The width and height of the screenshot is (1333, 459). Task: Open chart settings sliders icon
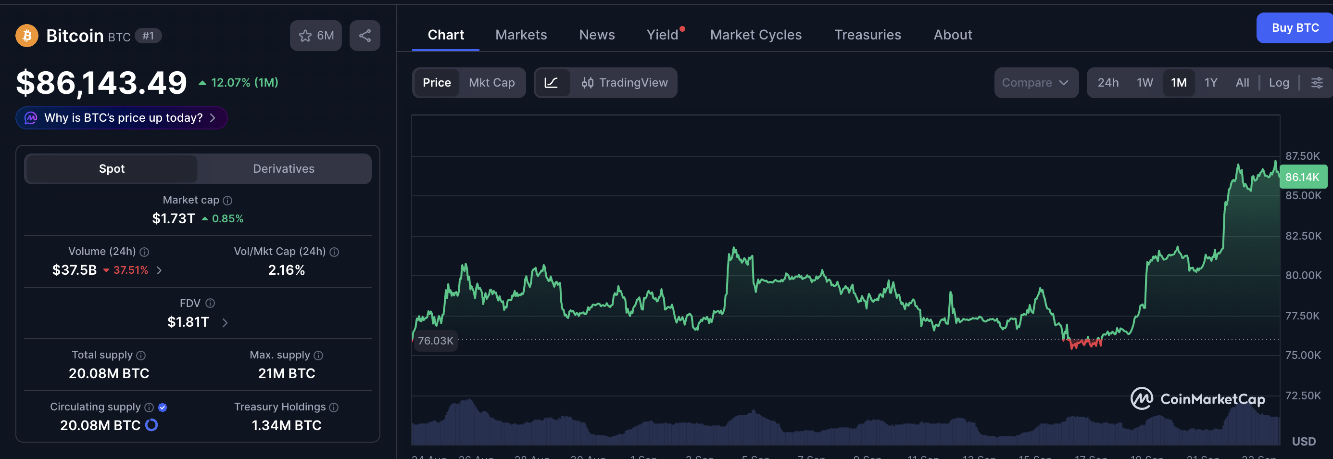[x=1317, y=83]
